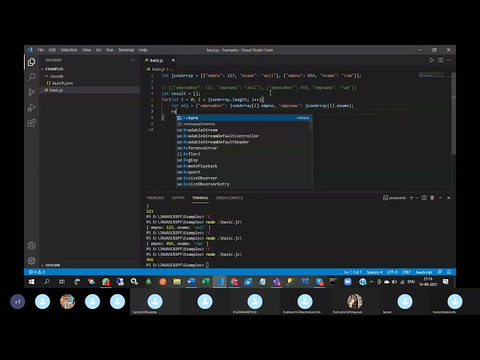The height and width of the screenshot is (360, 480).
Task: Choose the Reflect suggestion
Action: (x=244, y=154)
